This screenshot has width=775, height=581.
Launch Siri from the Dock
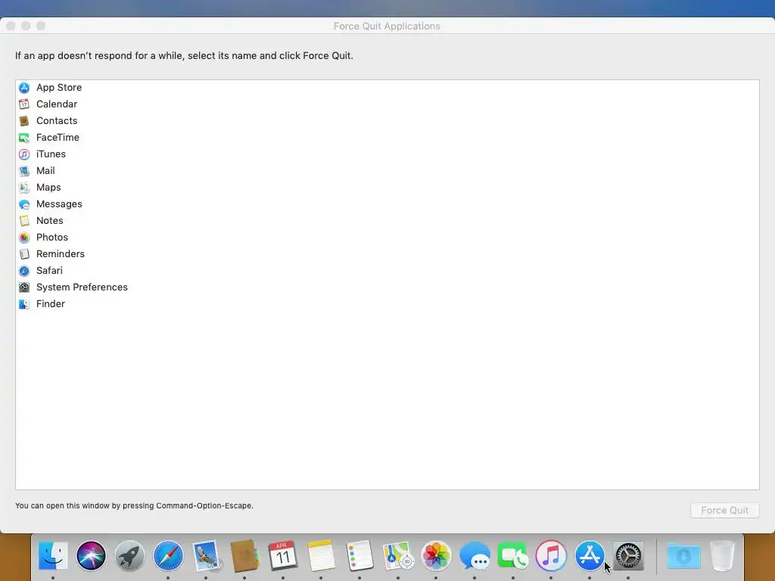[x=91, y=556]
